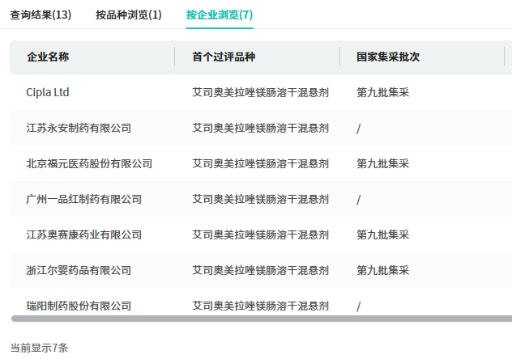Screen dimensions: 512x359
Task: Open the Cipla Ltd company entry
Action: pos(47,92)
